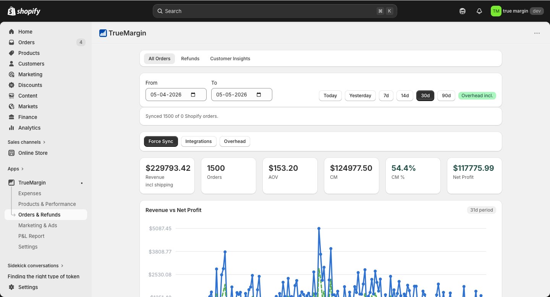
Task: Open the From date calendar picker icon
Action: (193, 95)
